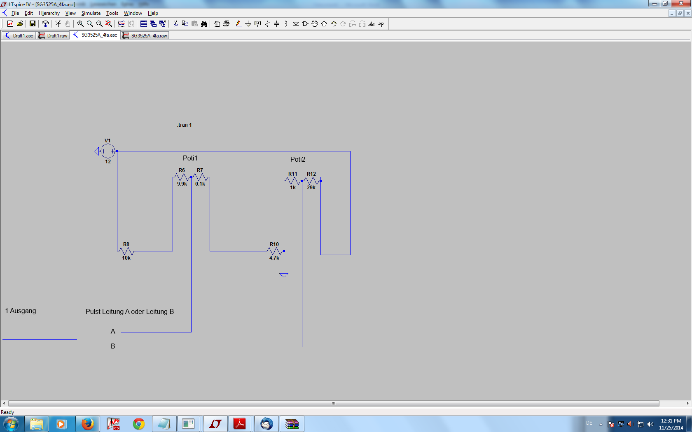
Task: Open the Edit menu
Action: [x=29, y=13]
